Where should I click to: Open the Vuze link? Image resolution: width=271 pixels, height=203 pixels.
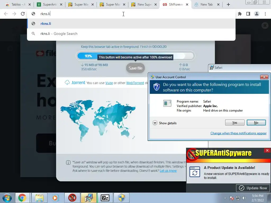point(109,83)
